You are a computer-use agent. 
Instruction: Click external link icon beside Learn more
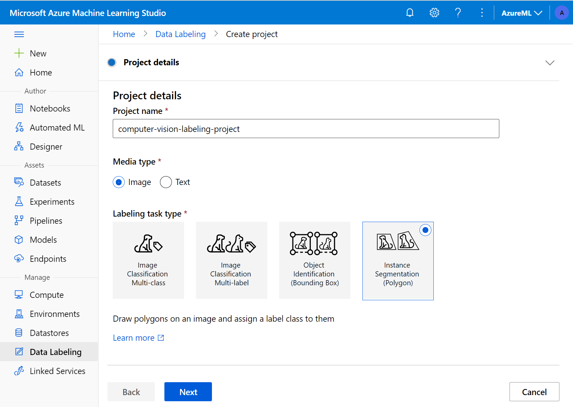pyautogui.click(x=161, y=338)
